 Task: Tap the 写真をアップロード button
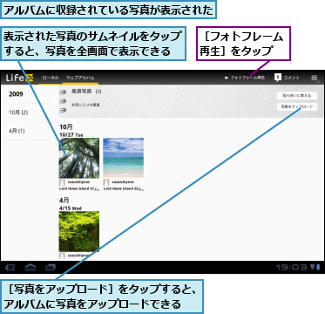(297, 106)
